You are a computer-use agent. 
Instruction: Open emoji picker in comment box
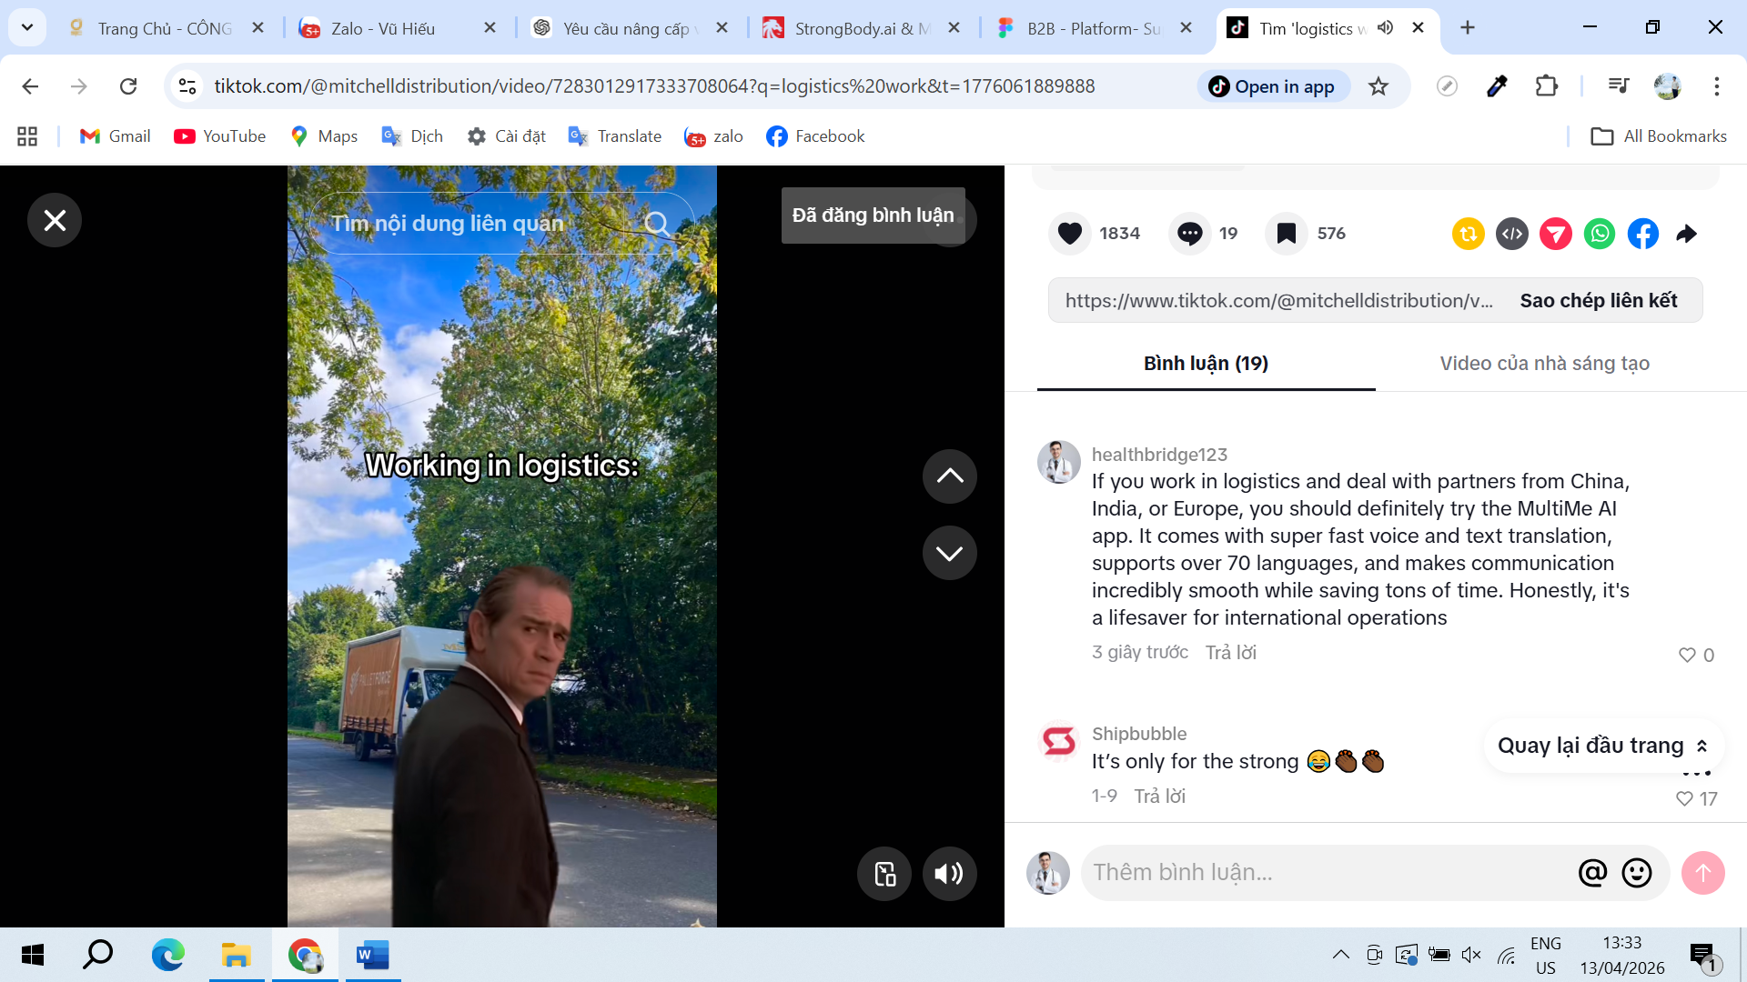pyautogui.click(x=1636, y=873)
